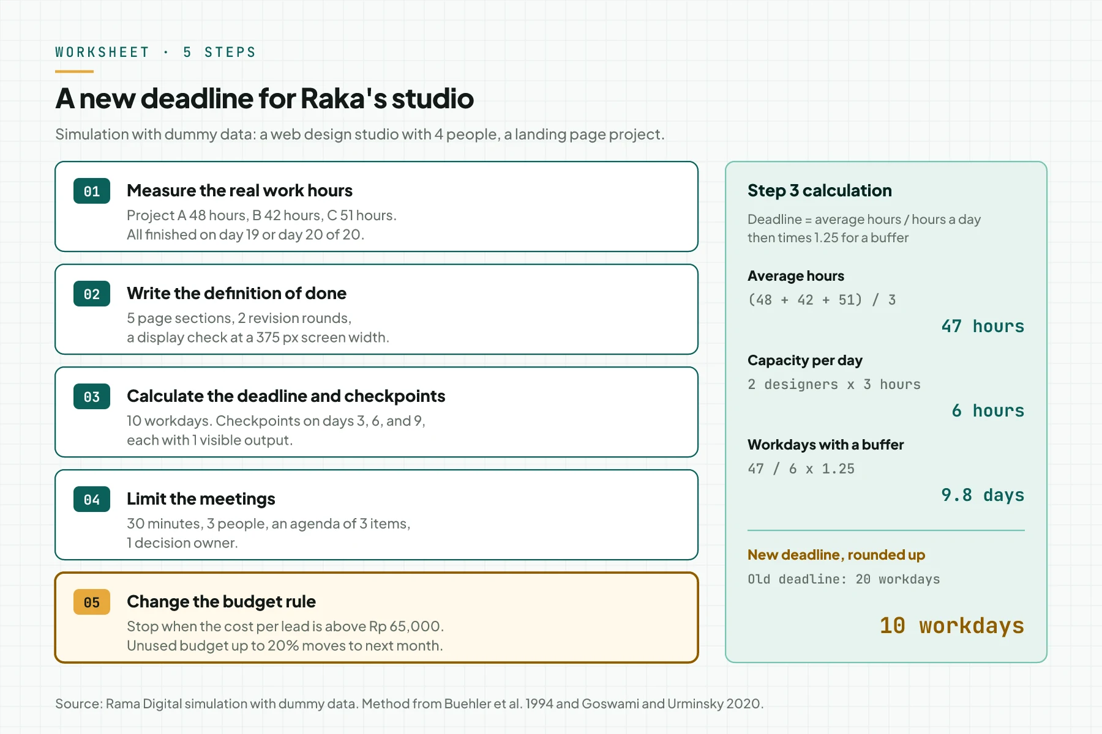Click 'Unused budget up to 20% moves' line
The width and height of the screenshot is (1102, 734).
pyautogui.click(x=285, y=646)
